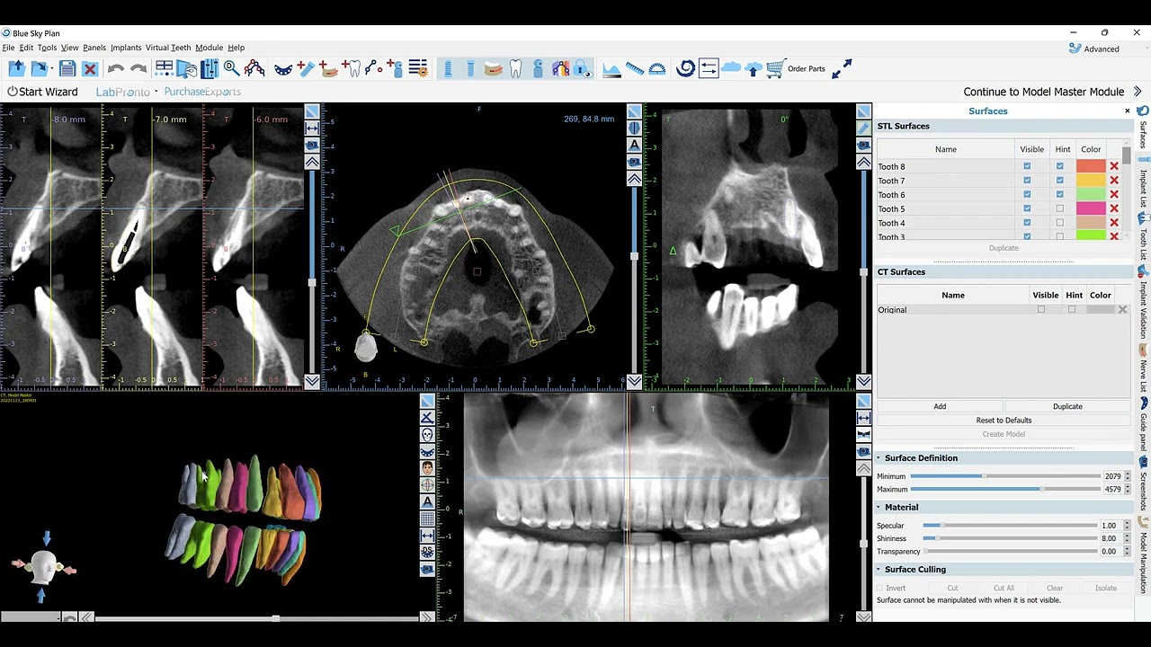The height and width of the screenshot is (647, 1151).
Task: Click the Save project toolbar icon
Action: [x=67, y=68]
